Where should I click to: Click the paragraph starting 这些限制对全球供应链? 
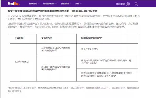(73, 25)
